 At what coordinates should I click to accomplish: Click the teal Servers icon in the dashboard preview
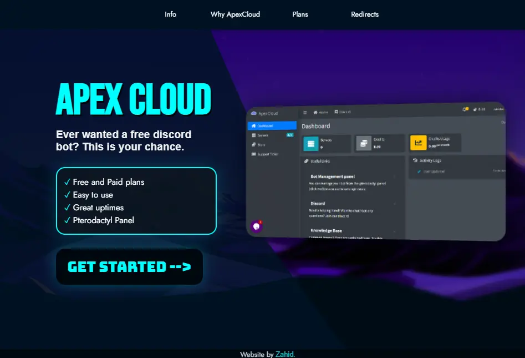tap(310, 143)
